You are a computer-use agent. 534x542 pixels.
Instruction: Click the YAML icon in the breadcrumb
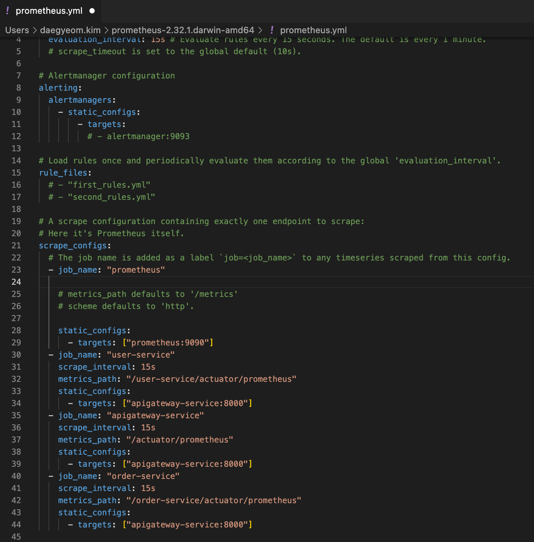tap(272, 30)
